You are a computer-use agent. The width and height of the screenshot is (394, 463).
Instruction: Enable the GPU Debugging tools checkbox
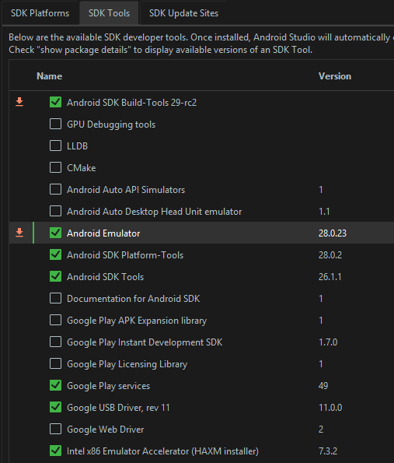[55, 124]
